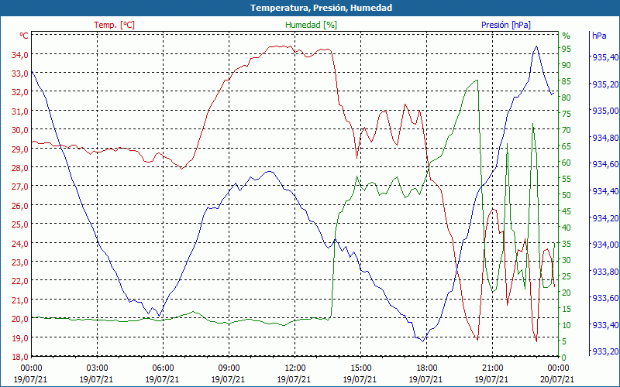Click the "26,0" temperature axis value
Screen dimensions: 620x387
click(20, 206)
